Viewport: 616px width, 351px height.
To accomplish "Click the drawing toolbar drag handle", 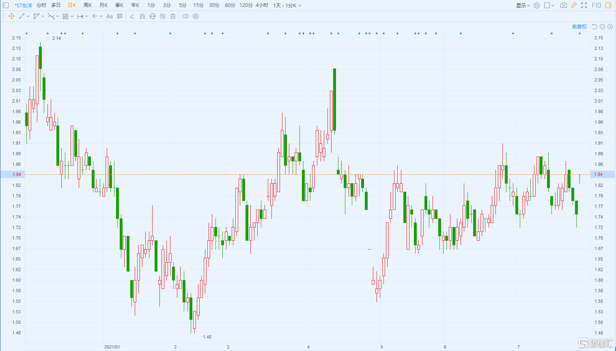I will [4, 16].
